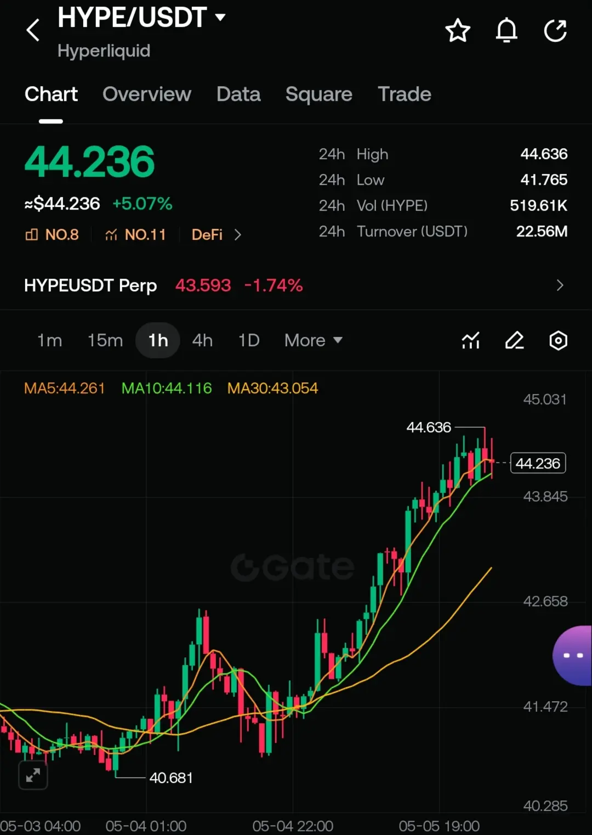Click the ≈$44.236 USD equivalent
This screenshot has height=835, width=592.
click(x=62, y=204)
